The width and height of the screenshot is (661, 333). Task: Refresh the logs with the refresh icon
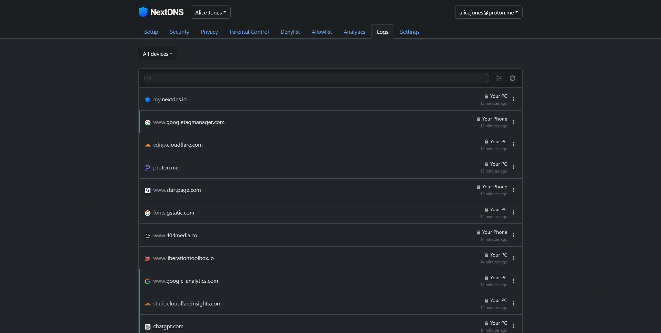point(513,78)
